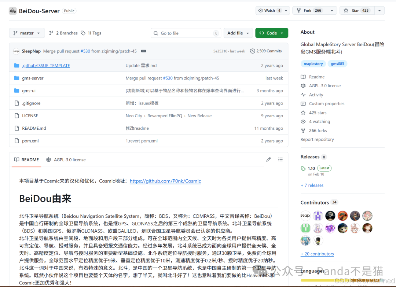Click the green pixel contributor avatar

(305, 228)
